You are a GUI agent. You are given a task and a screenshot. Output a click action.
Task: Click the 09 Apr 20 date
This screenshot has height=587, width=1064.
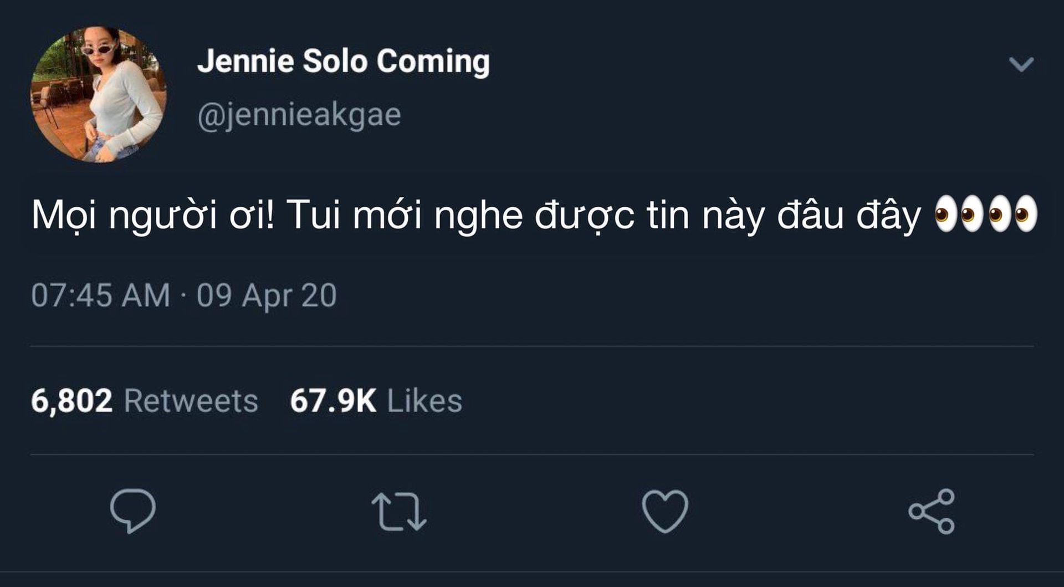tap(267, 295)
